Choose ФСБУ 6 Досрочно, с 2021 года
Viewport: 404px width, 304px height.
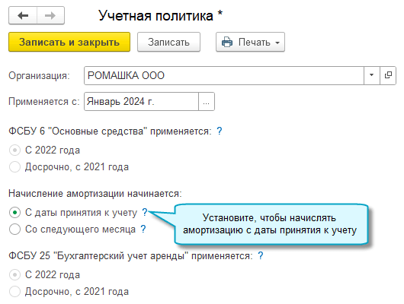click(x=14, y=166)
